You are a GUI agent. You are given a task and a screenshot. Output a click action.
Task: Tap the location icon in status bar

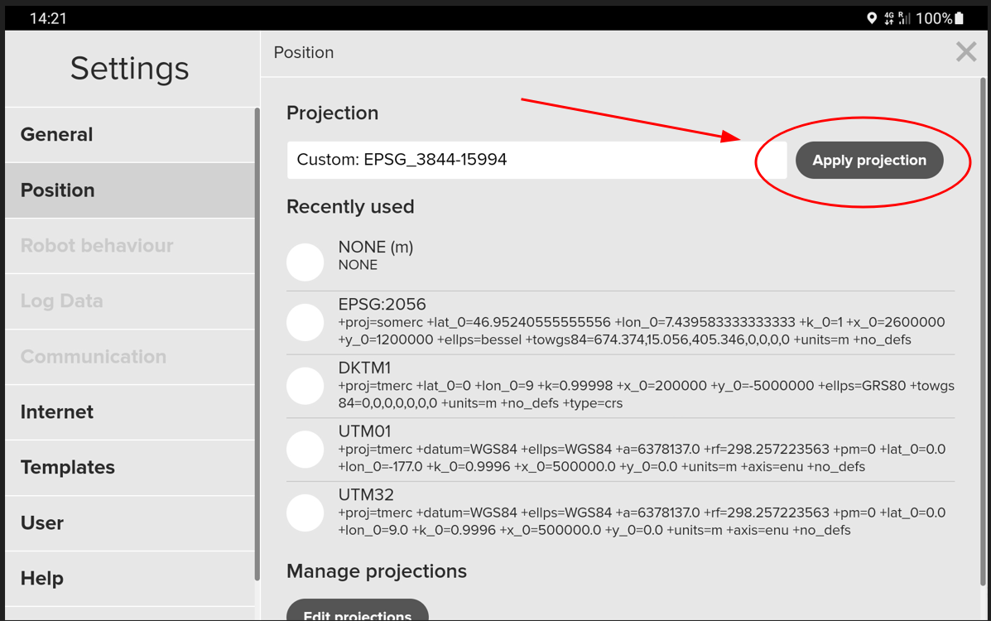871,18
